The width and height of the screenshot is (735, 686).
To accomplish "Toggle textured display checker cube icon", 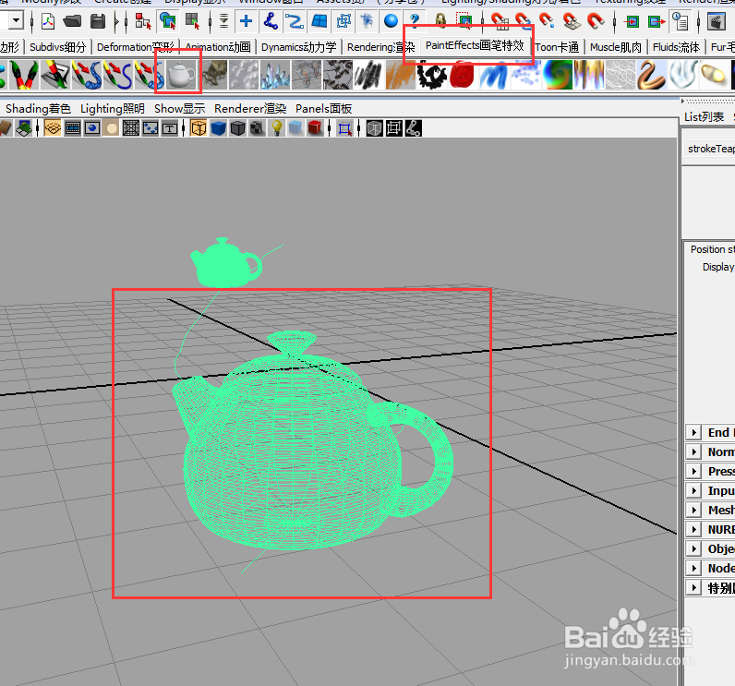I will coord(257,128).
